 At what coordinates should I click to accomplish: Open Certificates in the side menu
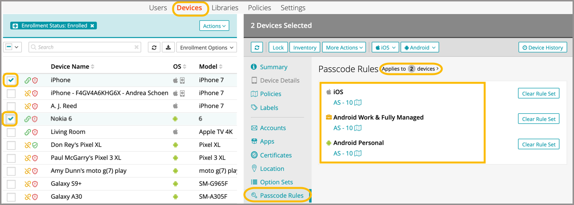[275, 155]
